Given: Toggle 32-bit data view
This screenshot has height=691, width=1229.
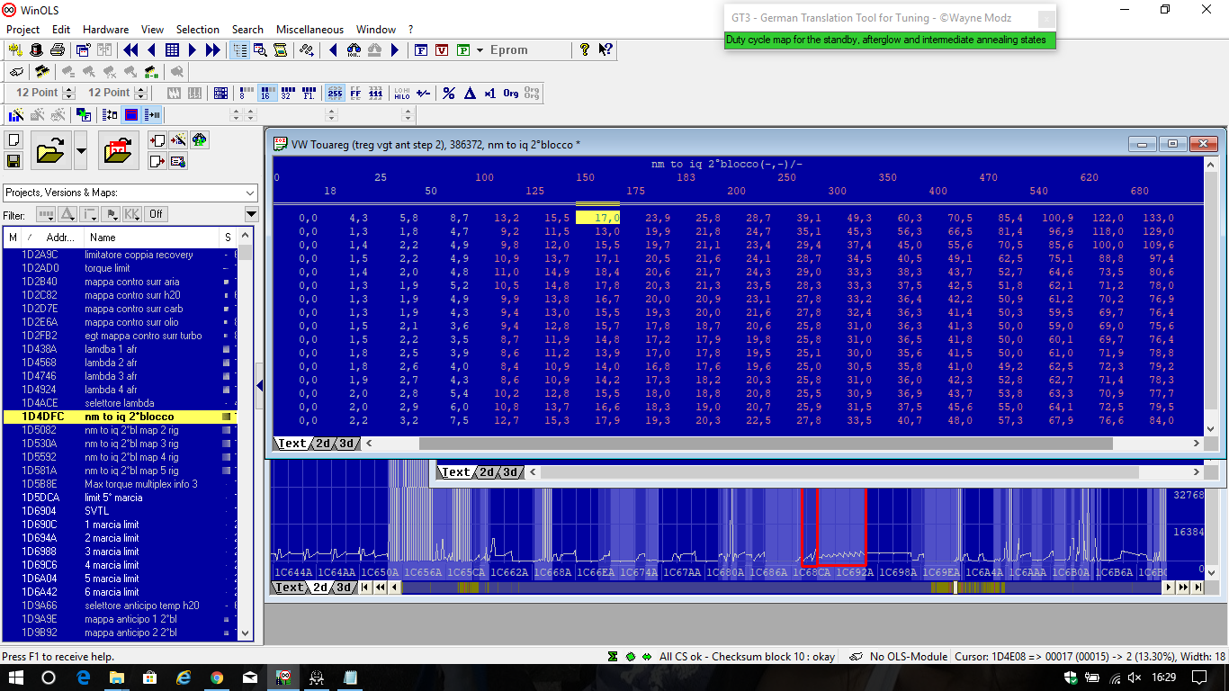Looking at the screenshot, I should pyautogui.click(x=288, y=93).
